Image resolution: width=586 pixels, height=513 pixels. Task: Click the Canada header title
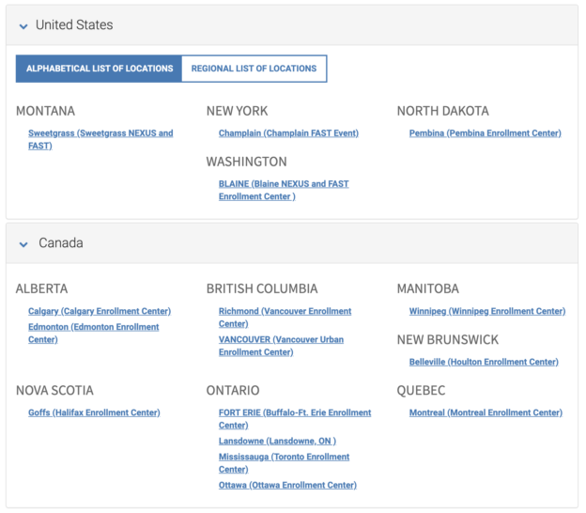pyautogui.click(x=61, y=243)
